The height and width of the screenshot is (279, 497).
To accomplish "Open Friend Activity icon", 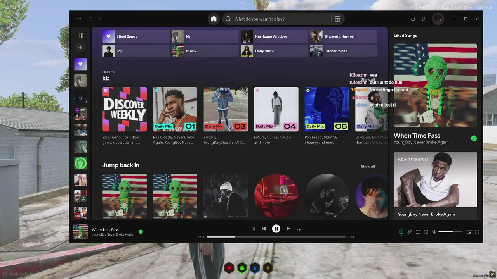I will coord(424,19).
